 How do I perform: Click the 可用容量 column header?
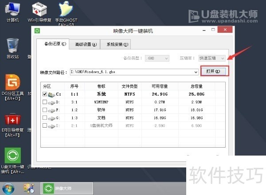160,86
